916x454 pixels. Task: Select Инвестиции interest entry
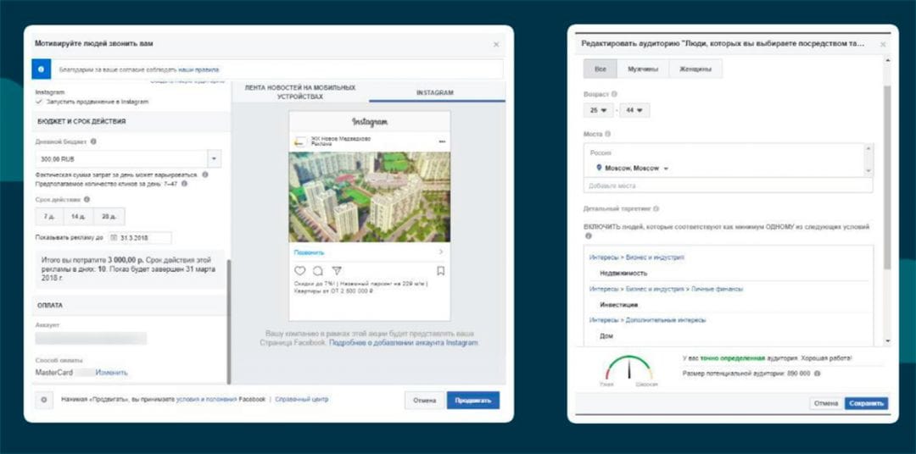click(x=618, y=305)
